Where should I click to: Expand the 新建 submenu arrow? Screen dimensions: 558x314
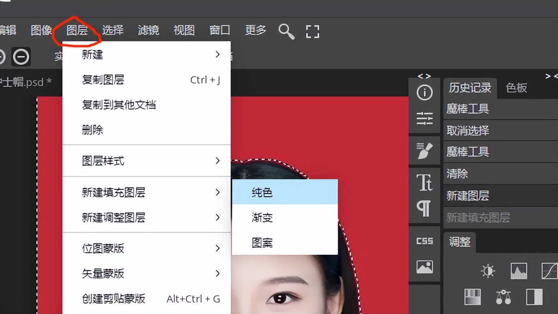218,54
